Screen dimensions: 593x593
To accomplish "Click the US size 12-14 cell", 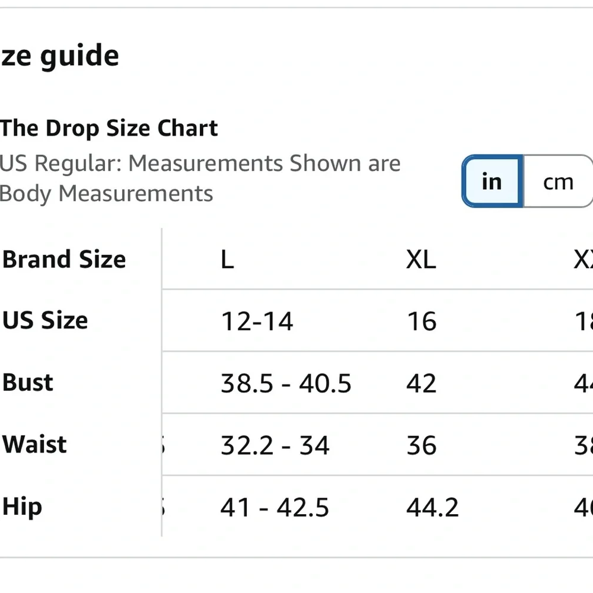I will coord(257,321).
